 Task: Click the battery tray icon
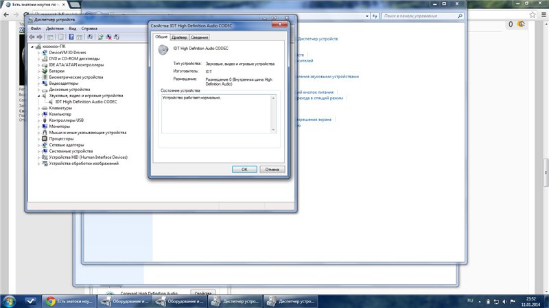[x=488, y=301]
